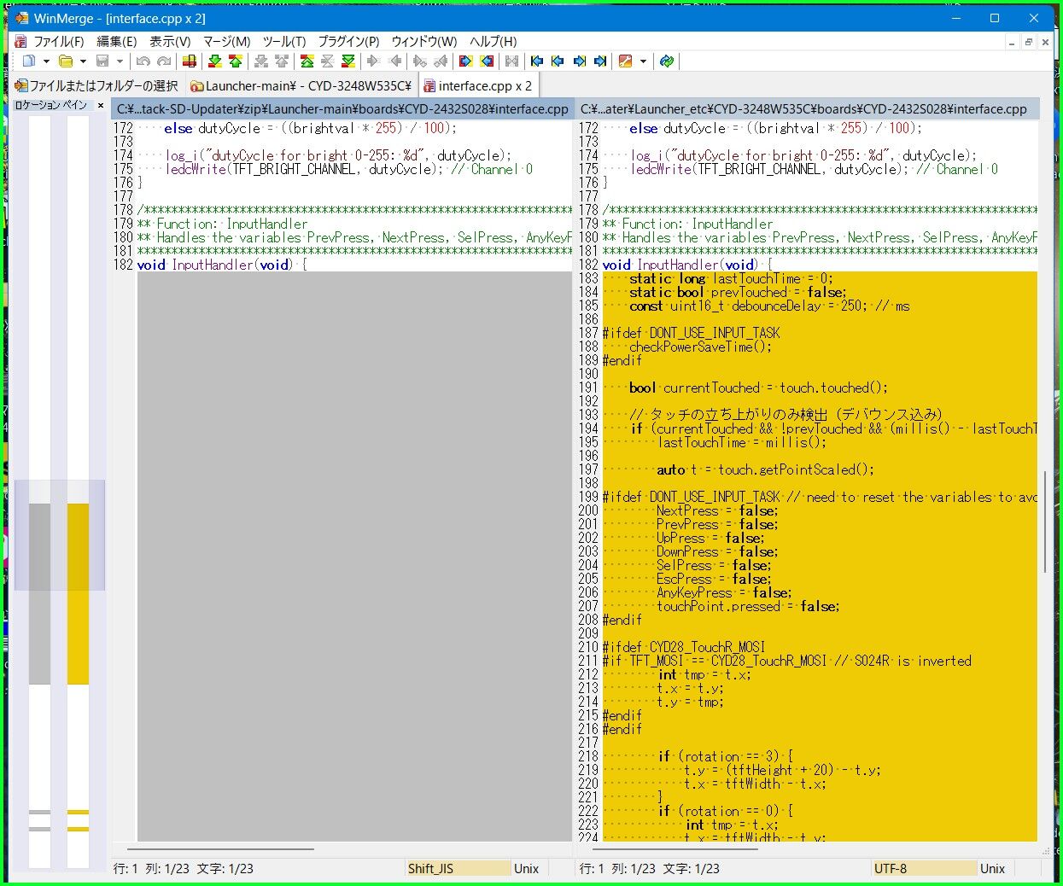Refresh the comparison with the toolbar icon
The image size is (1063, 886).
tap(667, 61)
